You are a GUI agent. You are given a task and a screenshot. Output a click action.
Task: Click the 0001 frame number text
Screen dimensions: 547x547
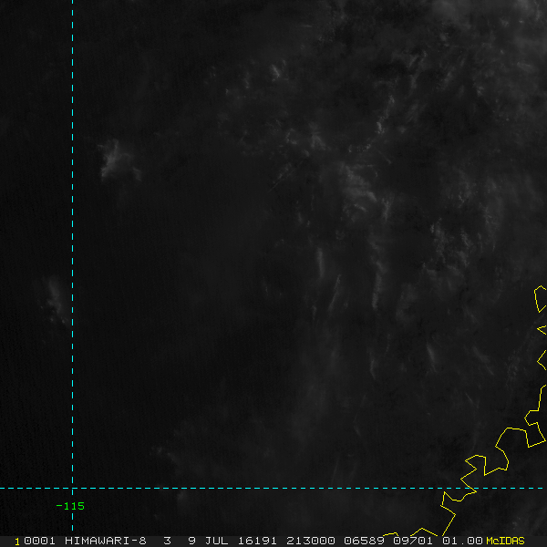(x=39, y=541)
